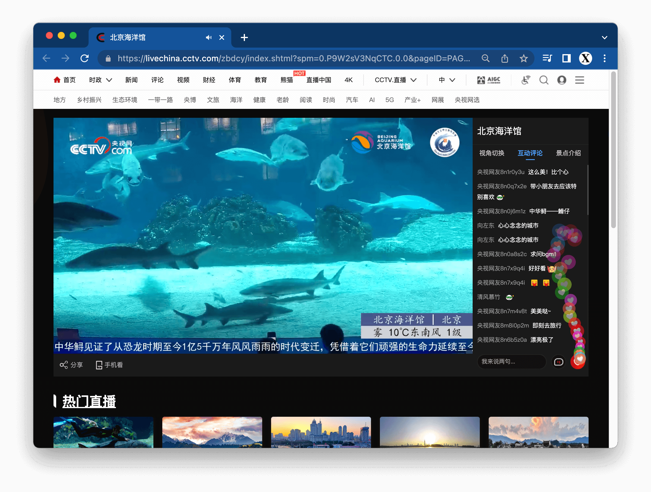Open the user account profile icon
651x492 pixels.
pyautogui.click(x=562, y=80)
